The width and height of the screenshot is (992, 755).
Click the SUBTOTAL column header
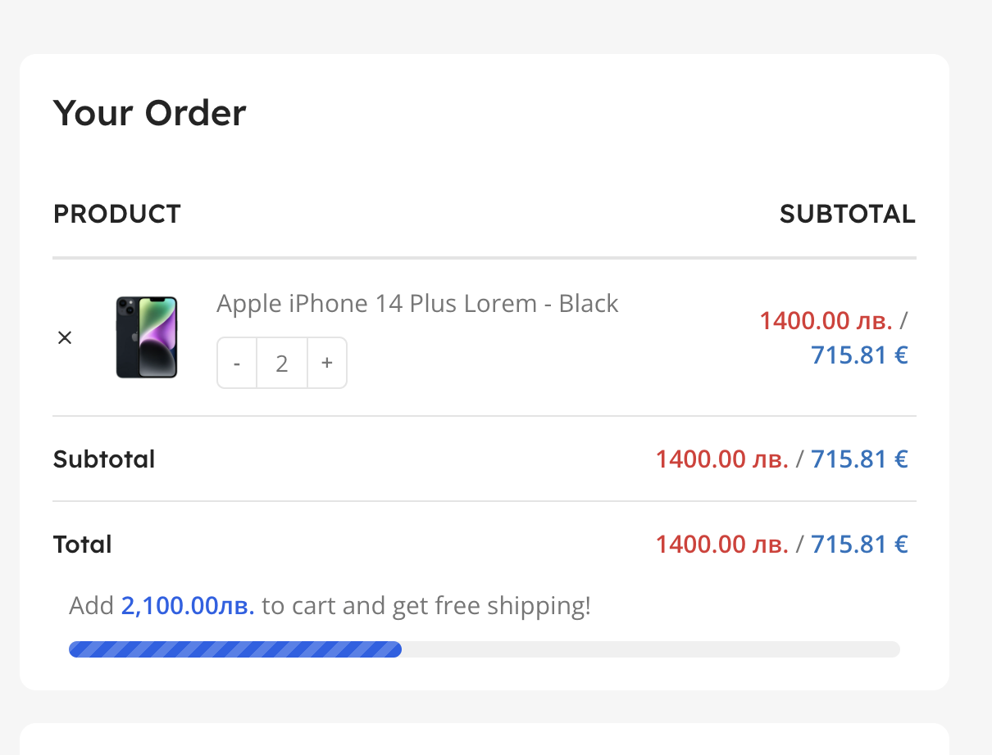click(847, 214)
